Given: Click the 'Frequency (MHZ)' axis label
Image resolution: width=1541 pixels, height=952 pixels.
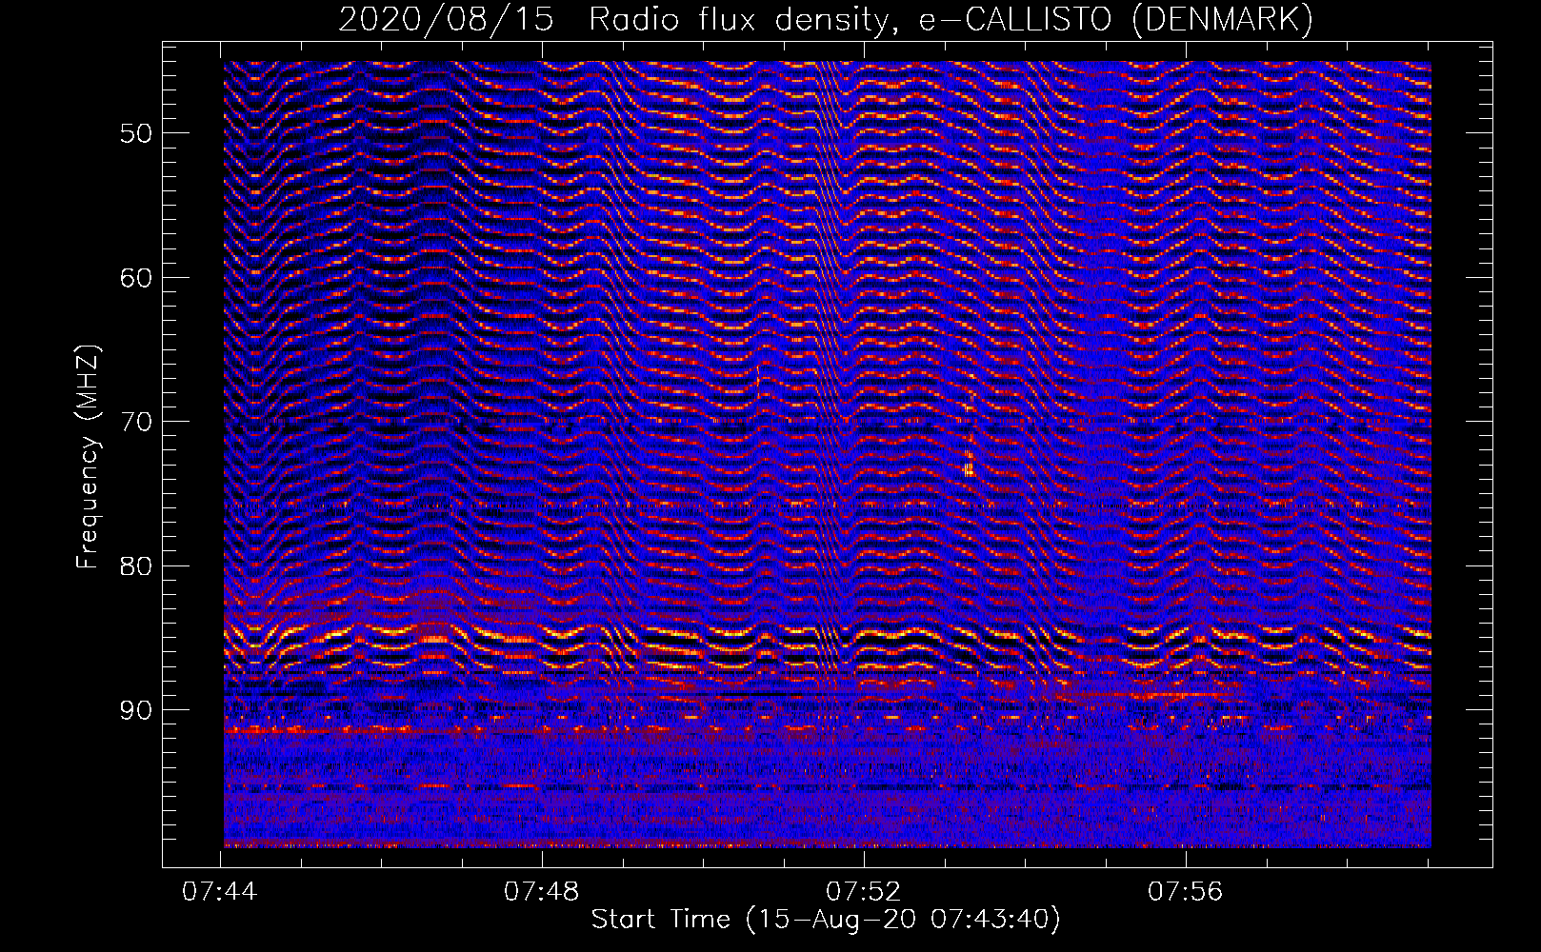Looking at the screenshot, I should pos(88,457).
